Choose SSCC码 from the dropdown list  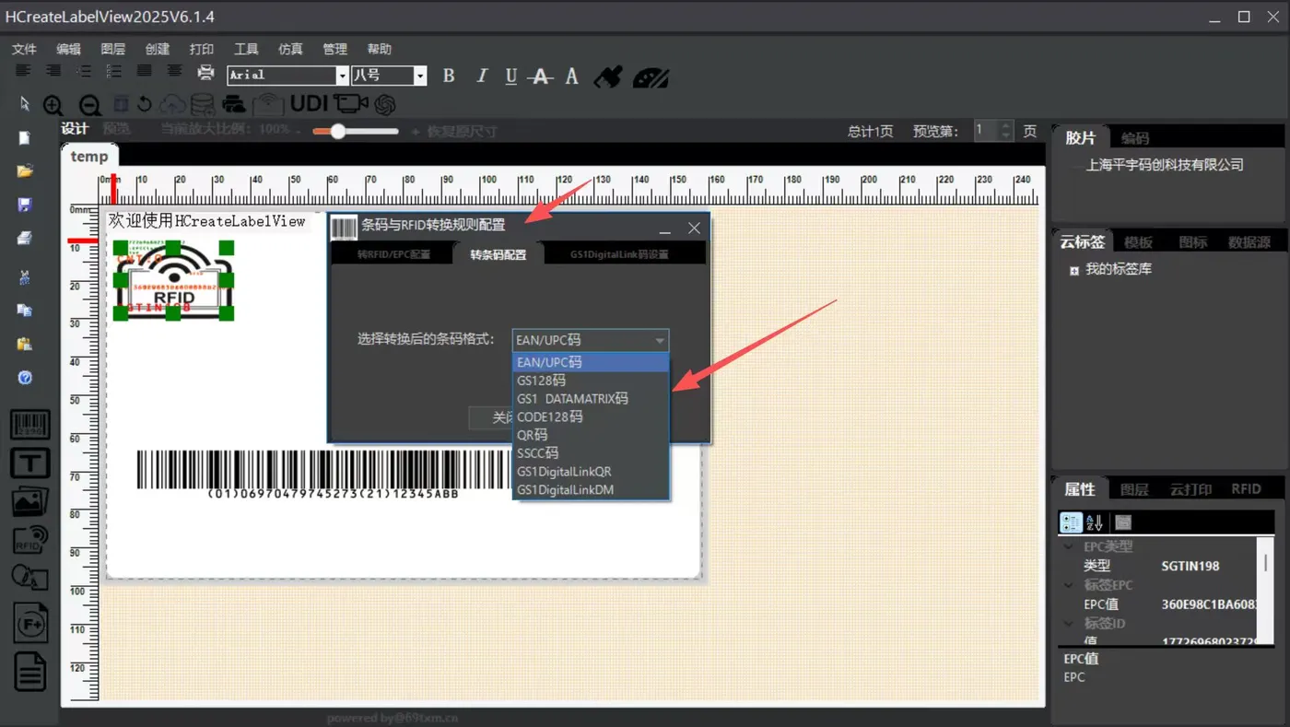pos(591,453)
